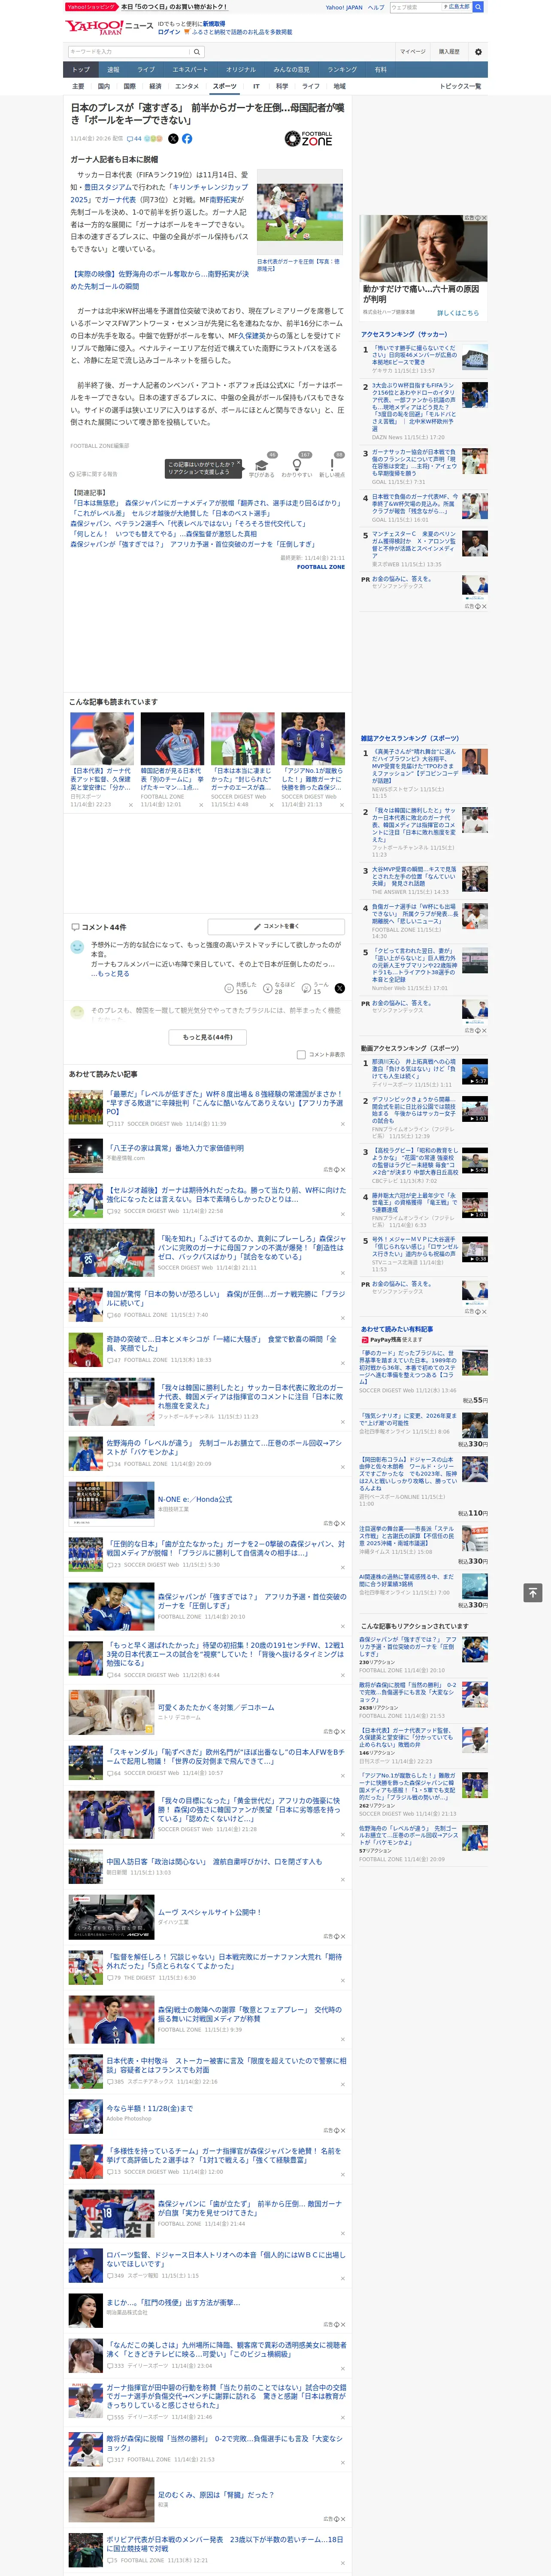Image resolution: width=551 pixels, height=2576 pixels.
Task: Select the 国内 category
Action: pos(104,86)
